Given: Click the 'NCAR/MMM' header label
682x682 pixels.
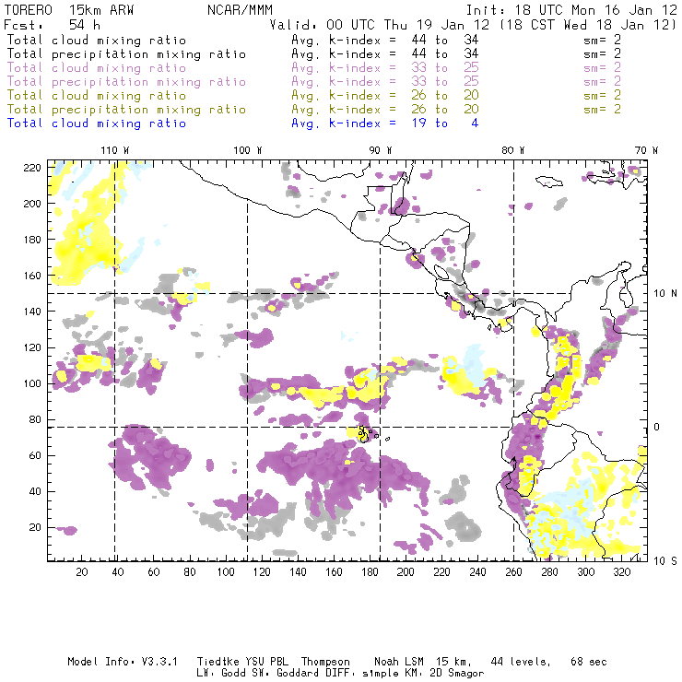Looking at the screenshot, I should (237, 10).
